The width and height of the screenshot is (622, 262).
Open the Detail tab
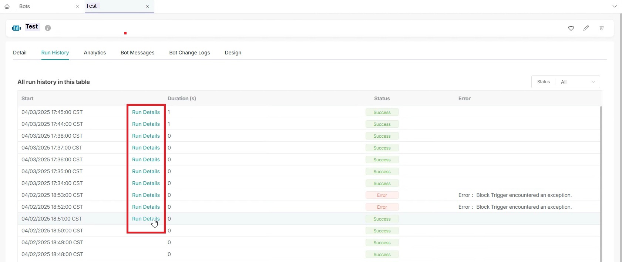click(20, 53)
